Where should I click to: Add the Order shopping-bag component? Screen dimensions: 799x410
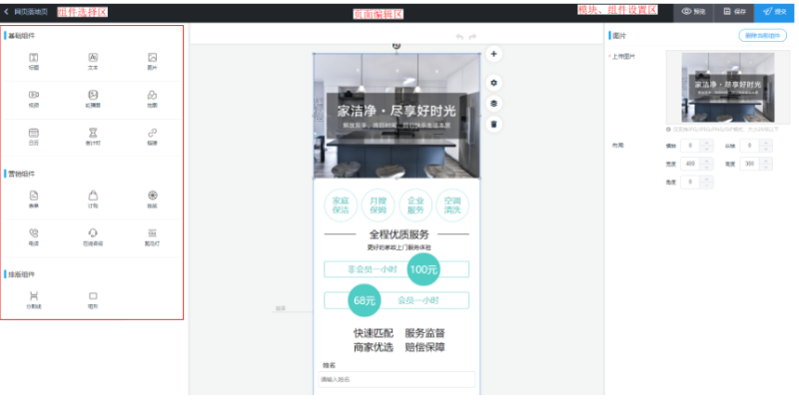point(93,200)
